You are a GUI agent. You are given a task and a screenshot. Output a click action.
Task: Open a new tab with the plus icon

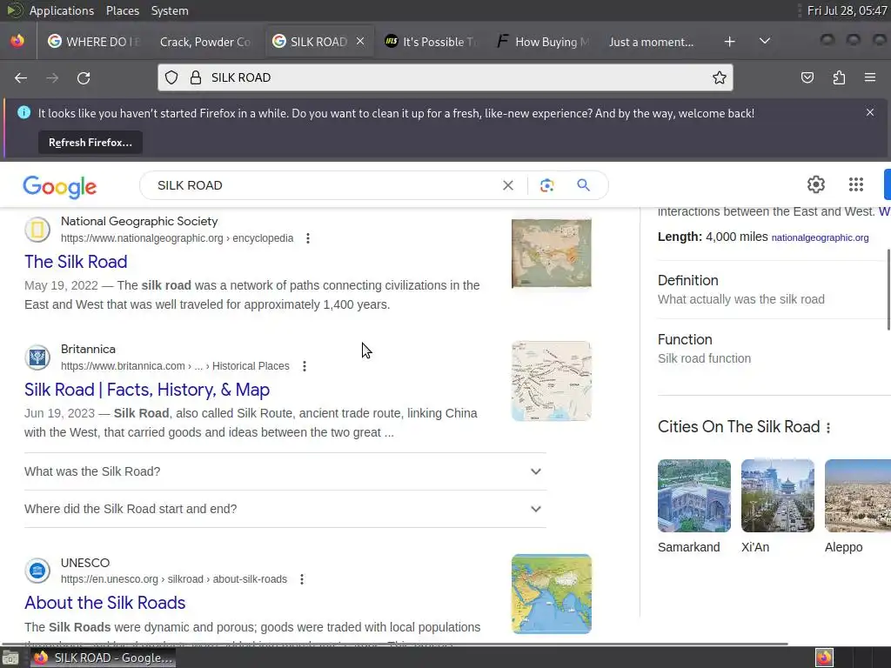(x=730, y=42)
